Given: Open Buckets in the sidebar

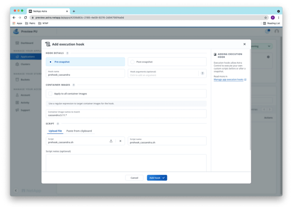Looking at the screenshot, I should 26,80.
